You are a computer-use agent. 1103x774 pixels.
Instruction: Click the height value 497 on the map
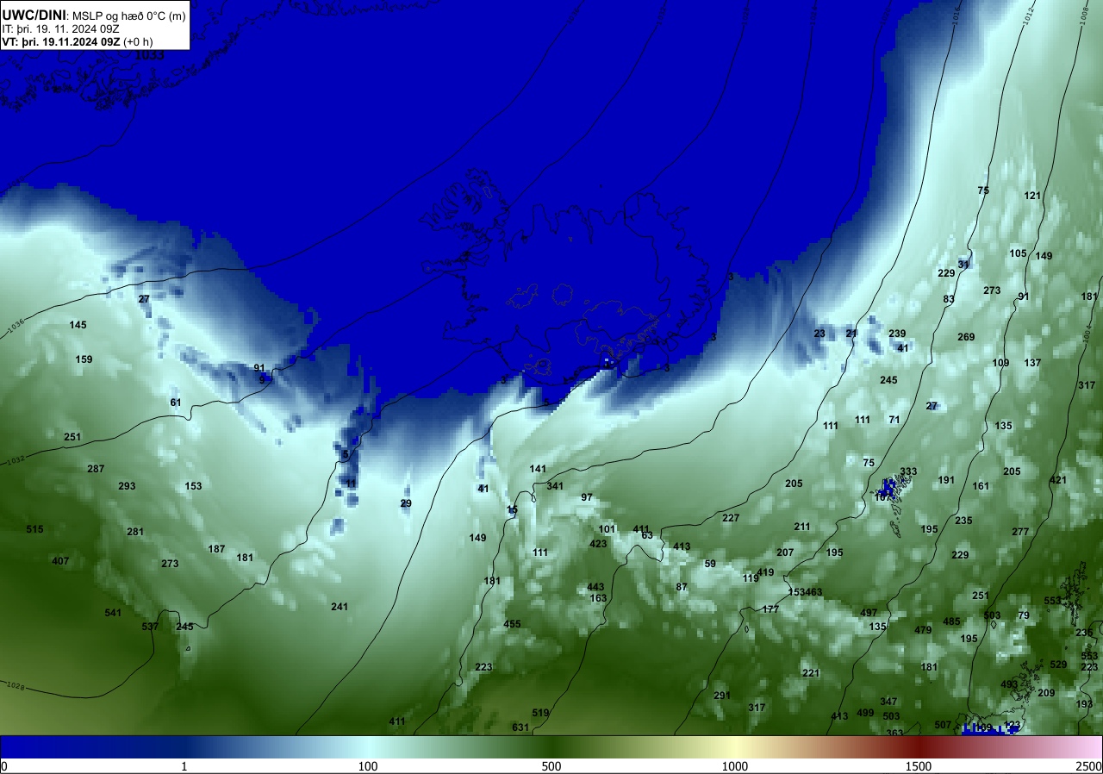(x=869, y=613)
